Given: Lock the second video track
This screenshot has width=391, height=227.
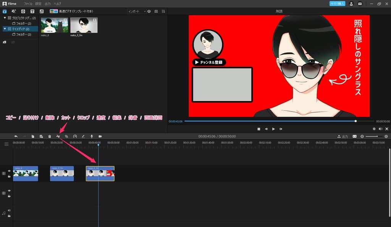Looking at the screenshot, I should pos(9,196).
